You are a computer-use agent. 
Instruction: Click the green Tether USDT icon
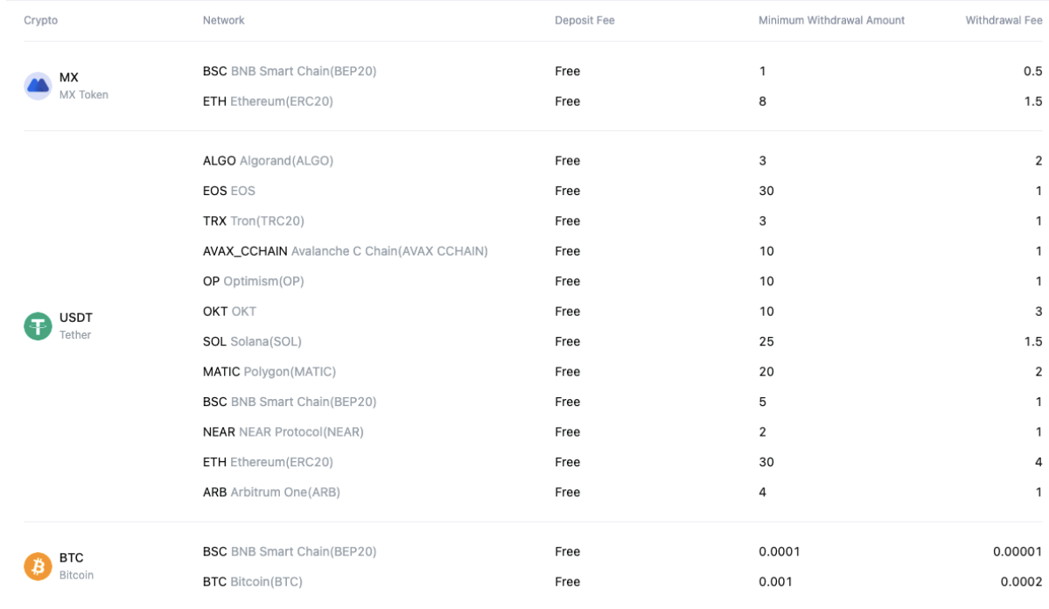[x=38, y=326]
